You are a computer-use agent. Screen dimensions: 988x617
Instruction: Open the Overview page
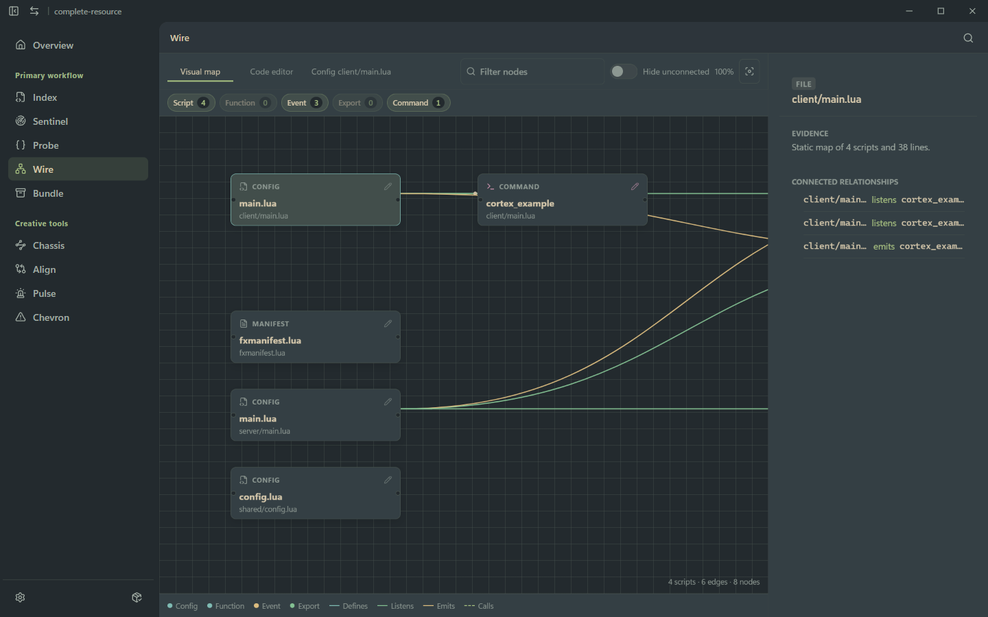click(78, 45)
